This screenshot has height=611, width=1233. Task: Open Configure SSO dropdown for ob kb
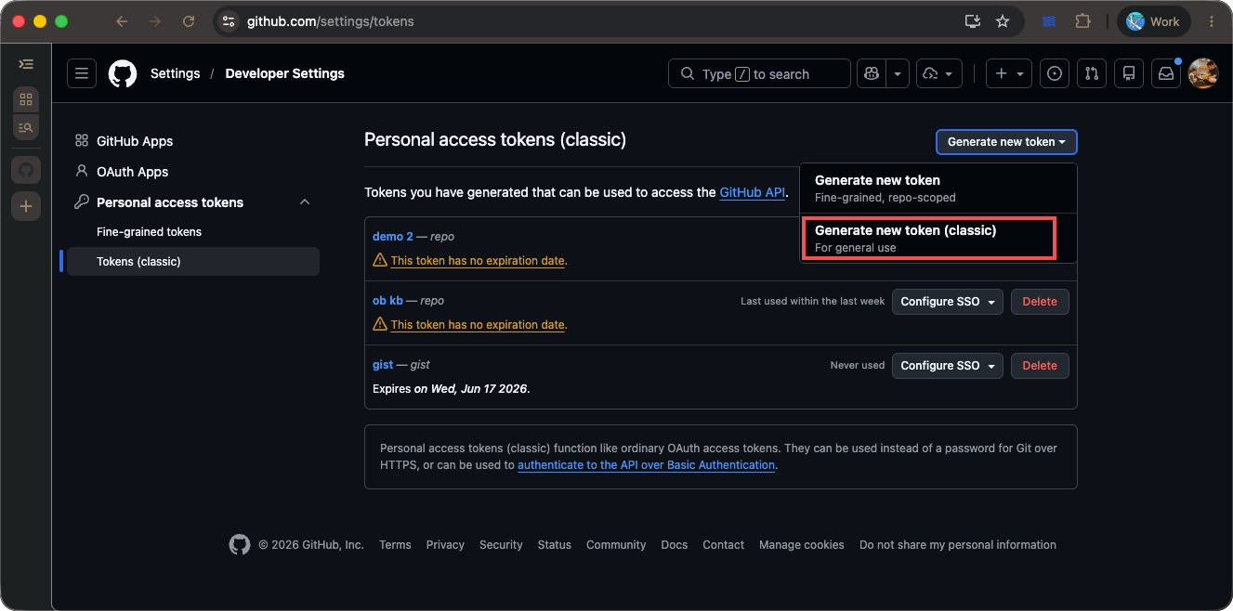tap(947, 302)
